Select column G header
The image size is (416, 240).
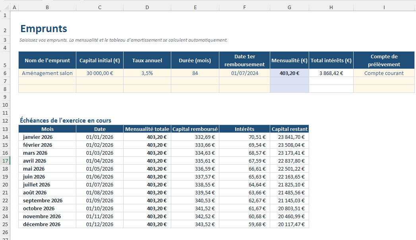289,8
